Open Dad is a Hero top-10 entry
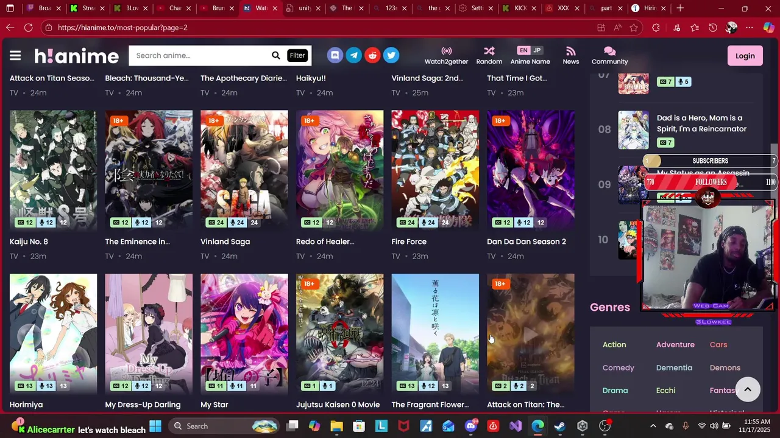Viewport: 780px width, 438px height. click(x=701, y=123)
